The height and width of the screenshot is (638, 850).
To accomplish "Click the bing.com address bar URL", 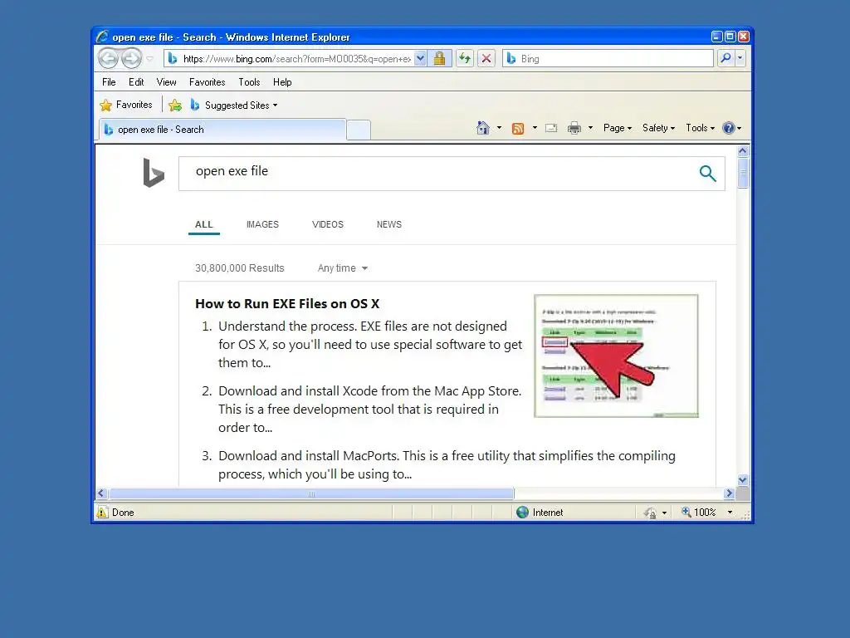I will 296,59.
